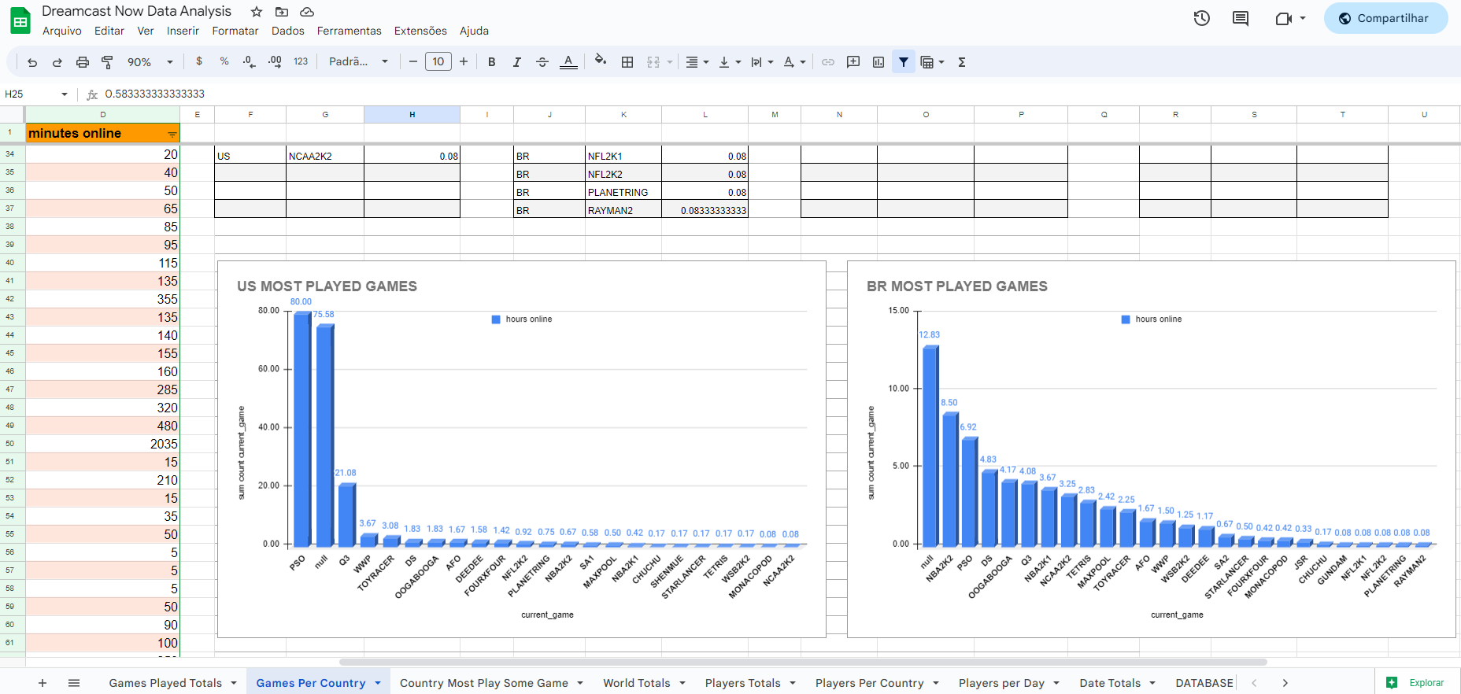The height and width of the screenshot is (694, 1461).
Task: Open text wrapping dropdown
Action: click(762, 62)
